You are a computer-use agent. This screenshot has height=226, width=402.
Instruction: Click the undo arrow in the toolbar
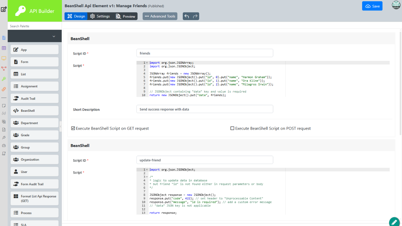187,16
